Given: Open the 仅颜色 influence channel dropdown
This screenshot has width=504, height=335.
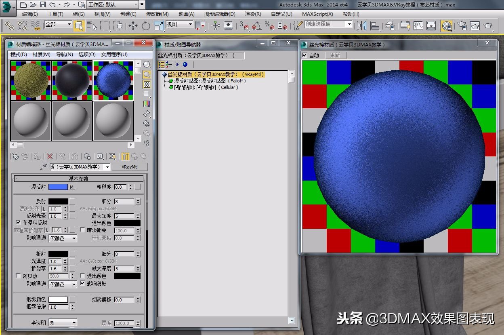Looking at the screenshot, I should coord(63,238).
